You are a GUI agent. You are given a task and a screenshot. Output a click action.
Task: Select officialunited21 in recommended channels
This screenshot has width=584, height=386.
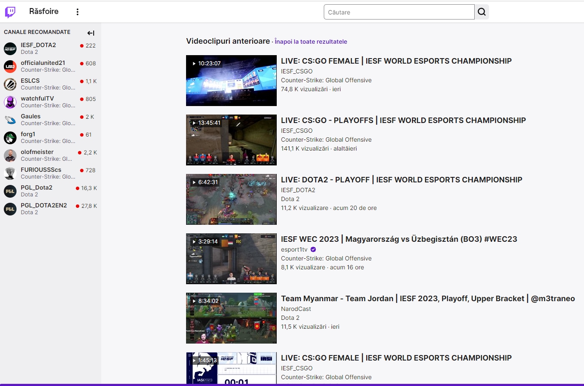(43, 63)
